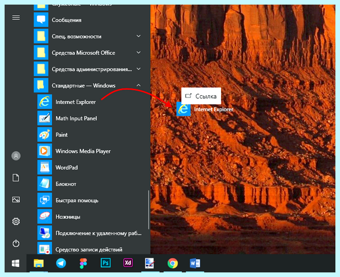The image size is (340, 277).
Task: Open Google Chrome from the taskbar
Action: 173,263
